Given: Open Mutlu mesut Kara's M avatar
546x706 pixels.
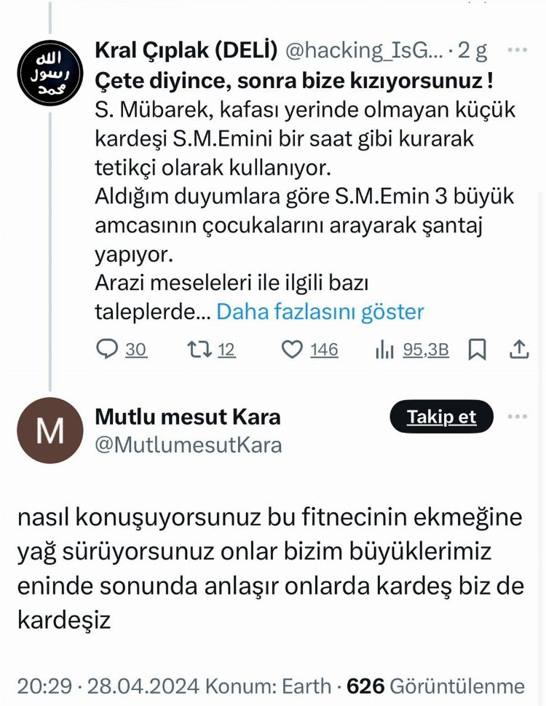Looking at the screenshot, I should 50,430.
